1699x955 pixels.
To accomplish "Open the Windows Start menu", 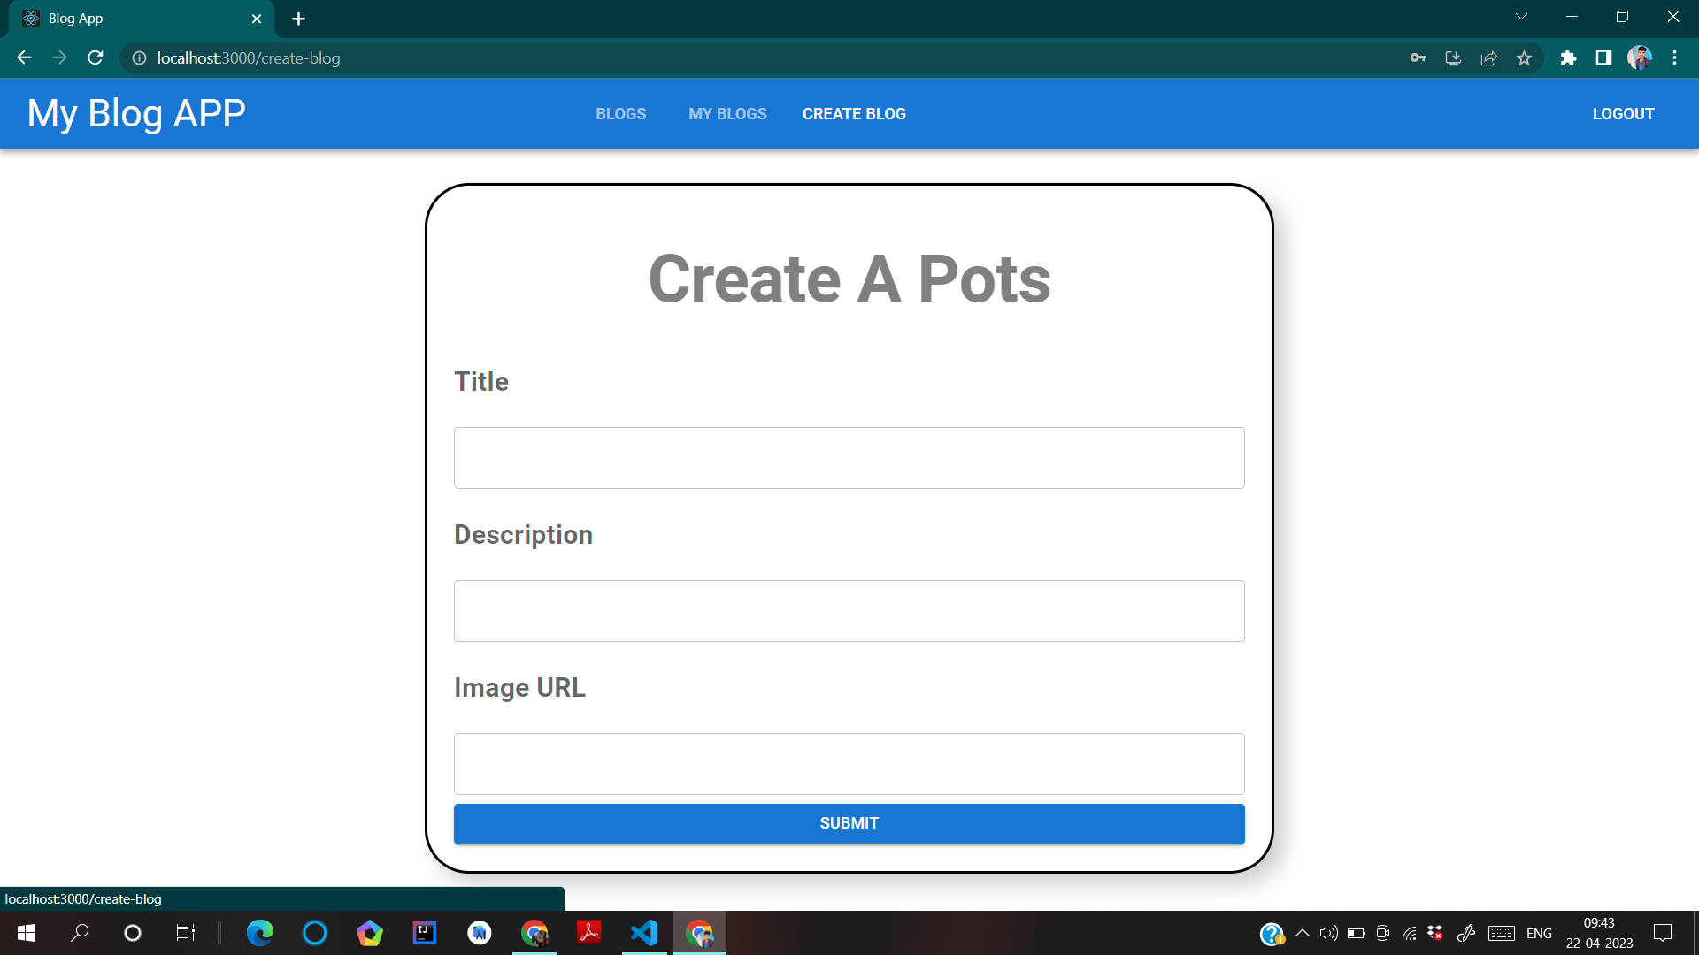I will pos(27,933).
